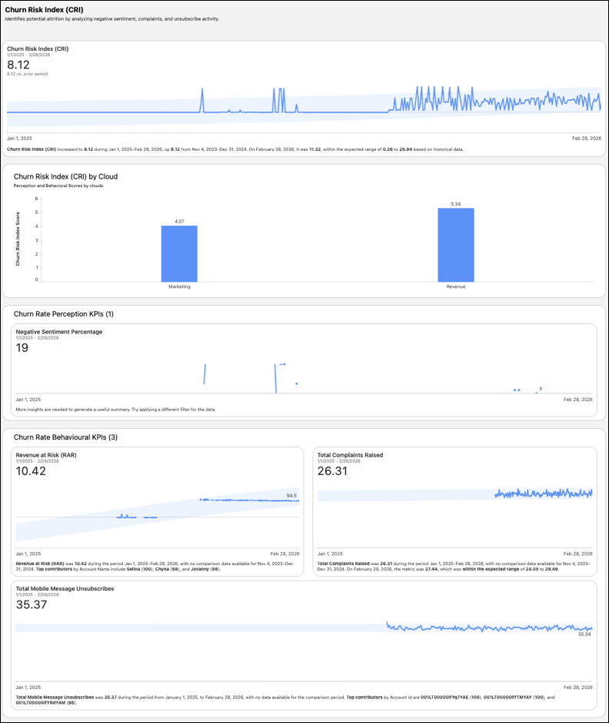Image resolution: width=609 pixels, height=723 pixels.
Task: Open the Revenue at Risk (RAR) card title
Action: point(46,455)
